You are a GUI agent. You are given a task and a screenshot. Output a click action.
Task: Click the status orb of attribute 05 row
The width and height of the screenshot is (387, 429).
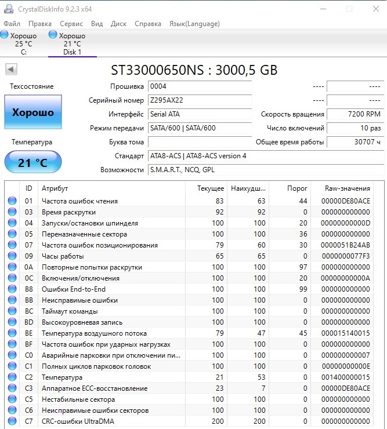tap(12, 234)
